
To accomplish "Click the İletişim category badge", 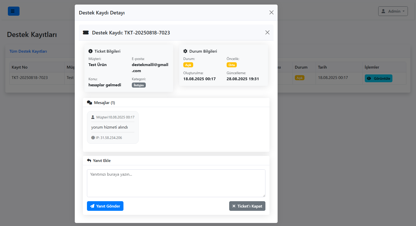I will click(139, 85).
